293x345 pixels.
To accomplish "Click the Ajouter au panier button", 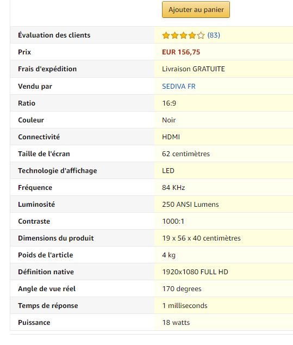I will [x=196, y=9].
